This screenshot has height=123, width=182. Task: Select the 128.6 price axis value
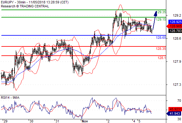[177, 38]
